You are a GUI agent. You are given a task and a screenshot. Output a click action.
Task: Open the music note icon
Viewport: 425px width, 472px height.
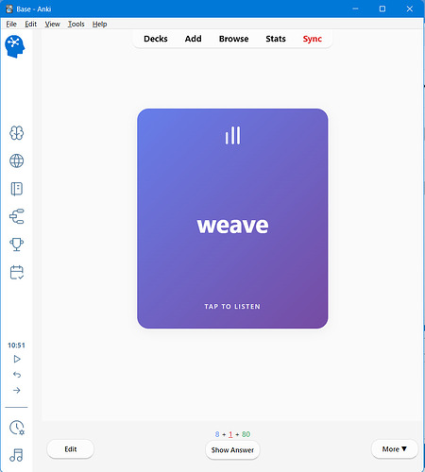16,455
